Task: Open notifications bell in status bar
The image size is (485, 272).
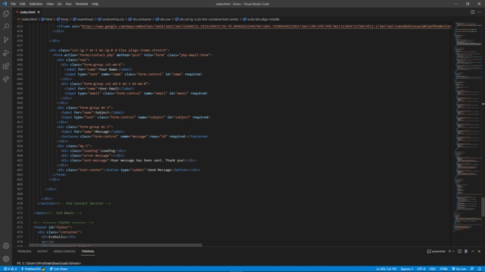Action: [x=480, y=269]
